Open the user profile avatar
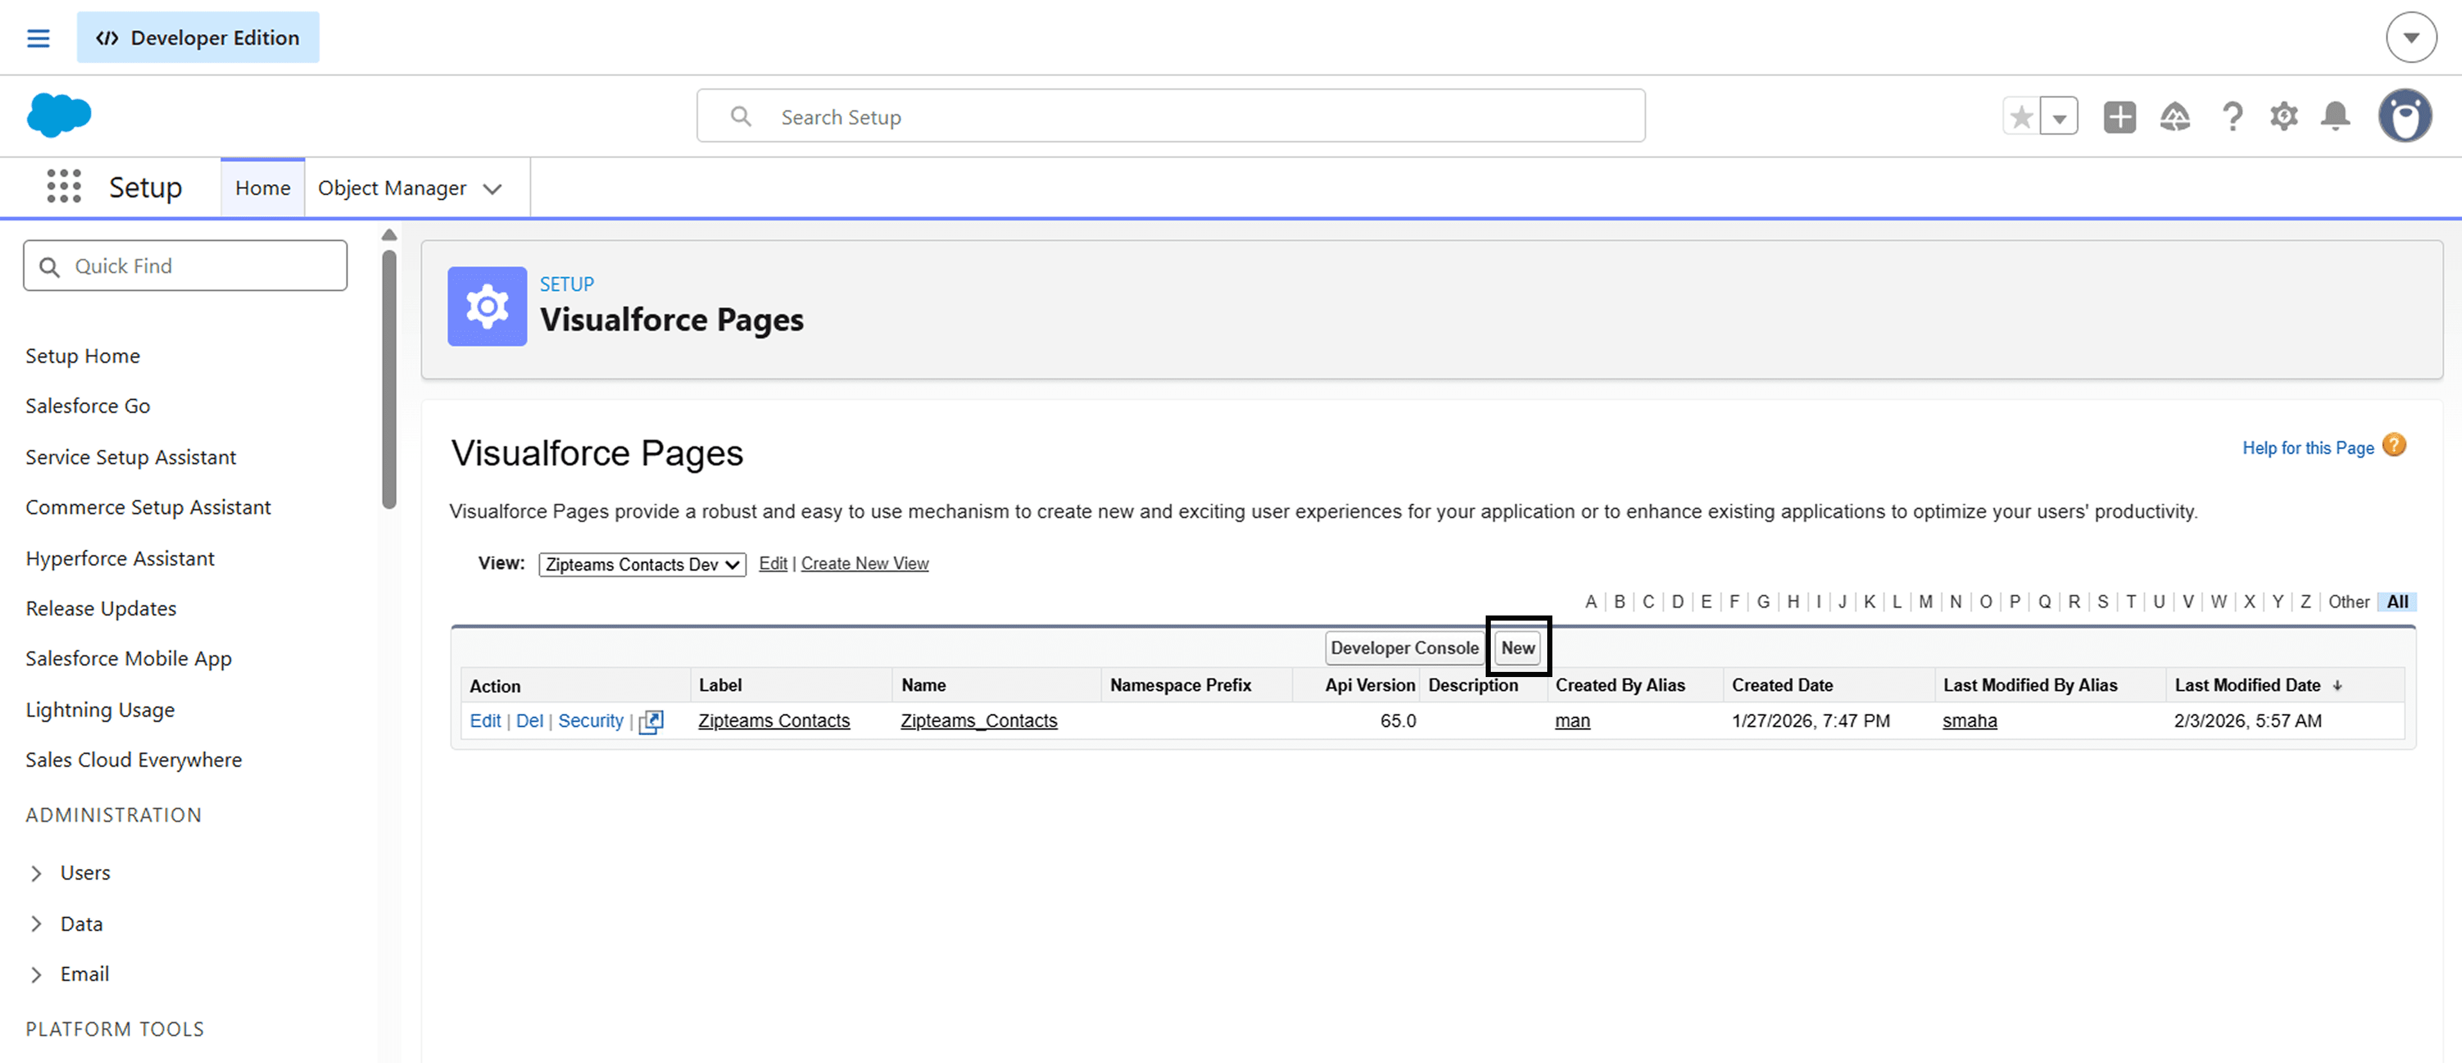 (x=2405, y=117)
